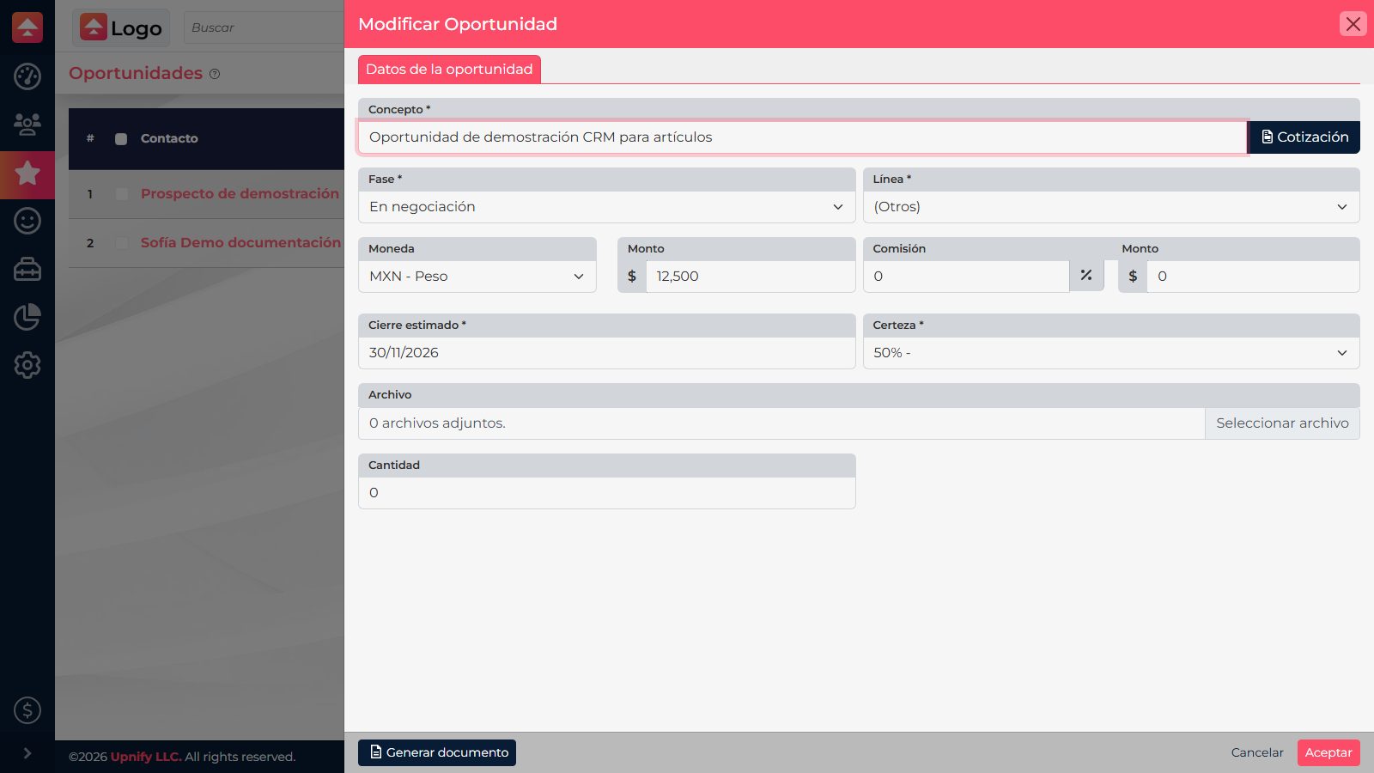1374x773 pixels.
Task: Open the settings gear icon in sidebar
Action: click(27, 365)
